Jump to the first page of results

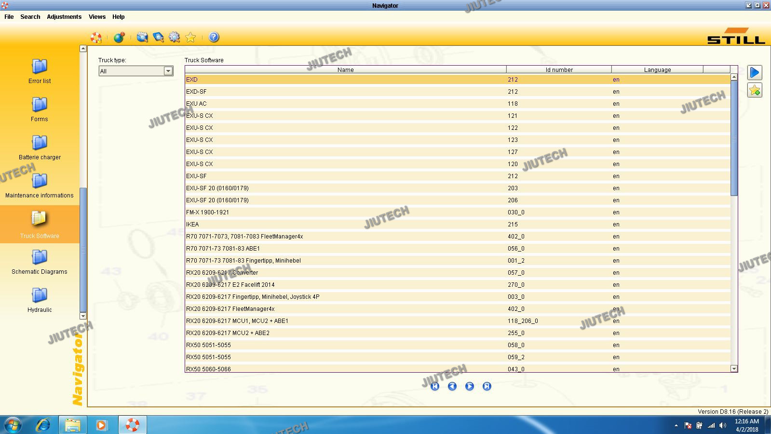click(435, 386)
